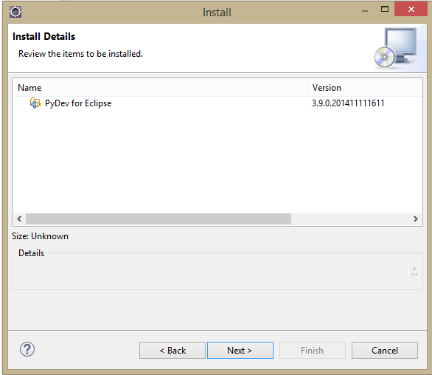Viewport: 432px width, 375px height.
Task: Click the PyDev for Eclipse feature icon
Action: tap(35, 103)
